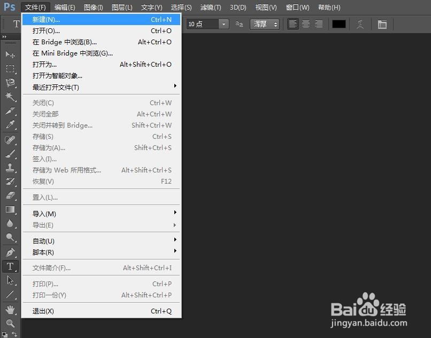Open the 图层(L) menu

(122, 7)
